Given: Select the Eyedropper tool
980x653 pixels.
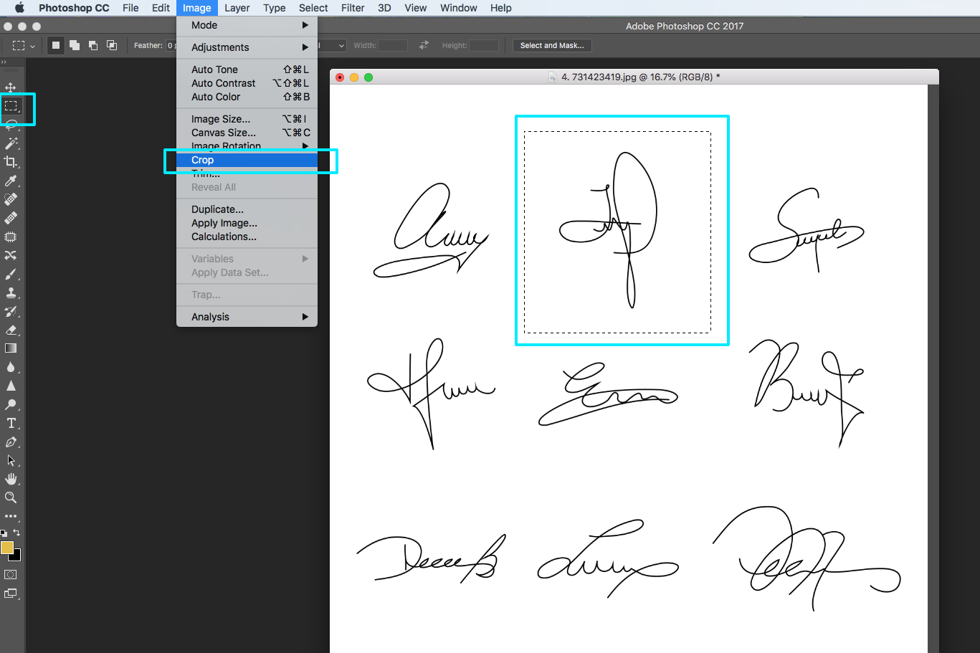Looking at the screenshot, I should (10, 180).
